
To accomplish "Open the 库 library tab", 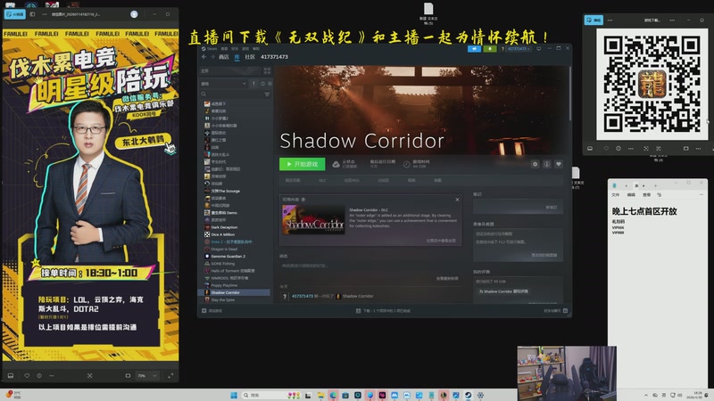I will (237, 57).
